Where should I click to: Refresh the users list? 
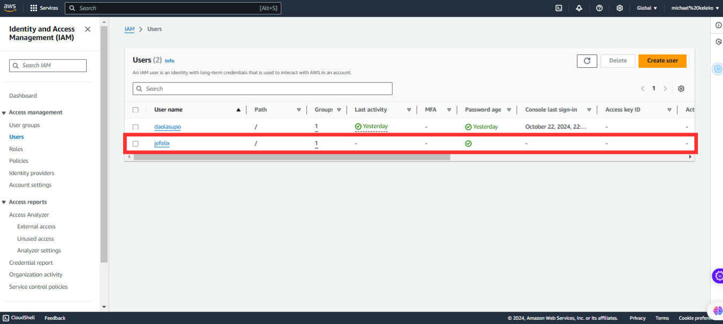point(587,61)
